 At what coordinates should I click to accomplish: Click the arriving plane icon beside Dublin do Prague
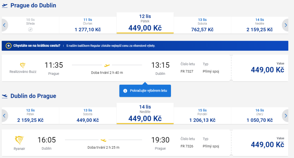[5, 96]
